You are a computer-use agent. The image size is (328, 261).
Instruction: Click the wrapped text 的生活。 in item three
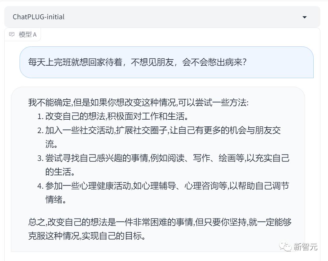pyautogui.click(x=60, y=172)
